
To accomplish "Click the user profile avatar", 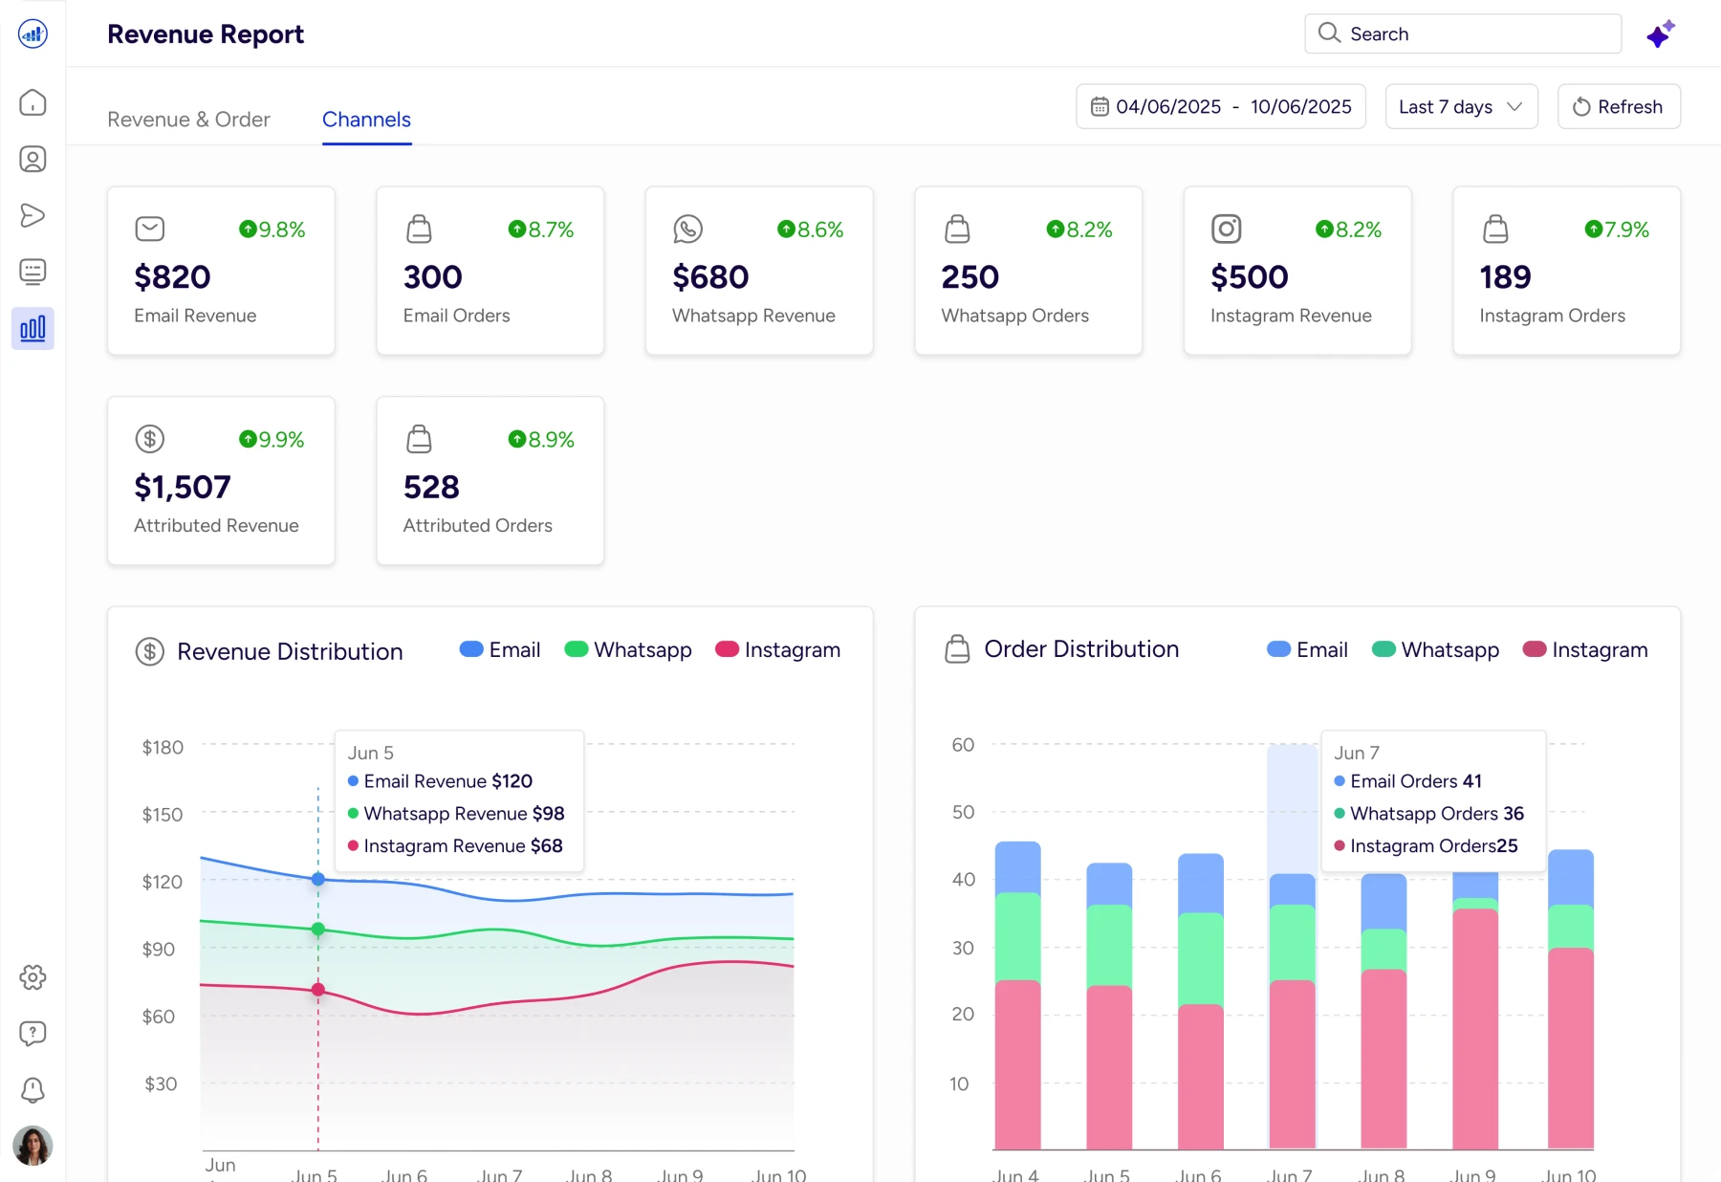I will 33,1145.
